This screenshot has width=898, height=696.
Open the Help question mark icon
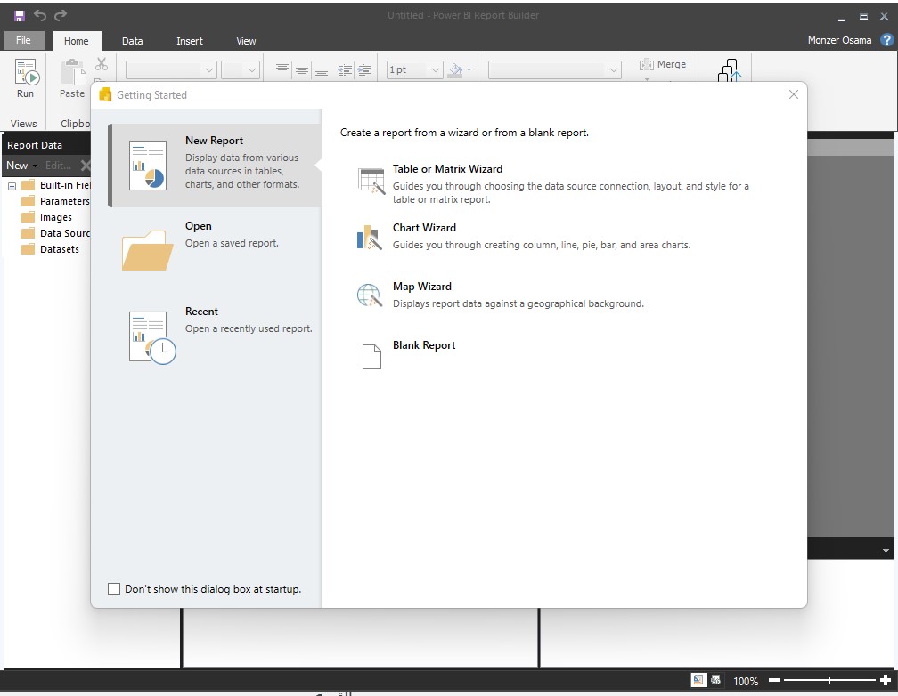(x=886, y=40)
